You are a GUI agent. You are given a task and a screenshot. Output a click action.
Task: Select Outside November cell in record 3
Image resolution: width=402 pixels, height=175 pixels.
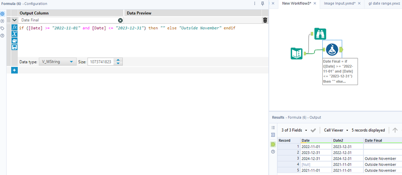[x=383, y=158]
